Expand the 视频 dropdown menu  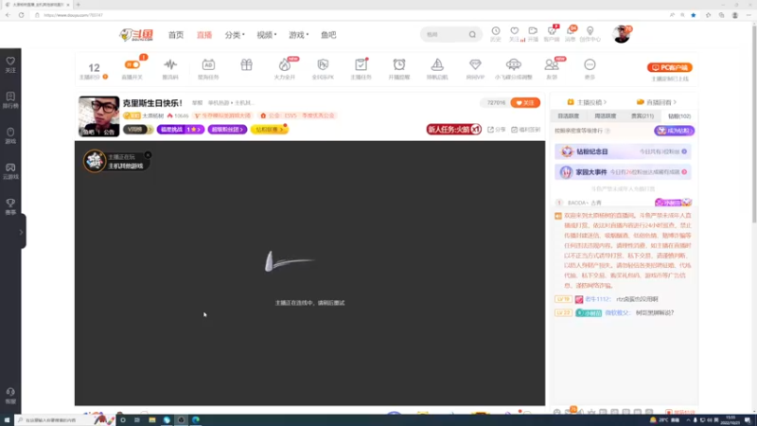pos(267,35)
